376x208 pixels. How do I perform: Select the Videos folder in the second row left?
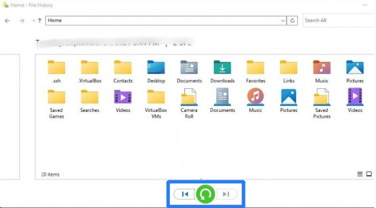[x=122, y=101]
